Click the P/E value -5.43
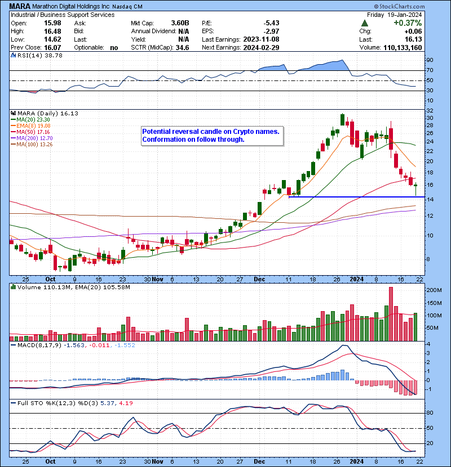This screenshot has width=451, height=467. point(271,23)
